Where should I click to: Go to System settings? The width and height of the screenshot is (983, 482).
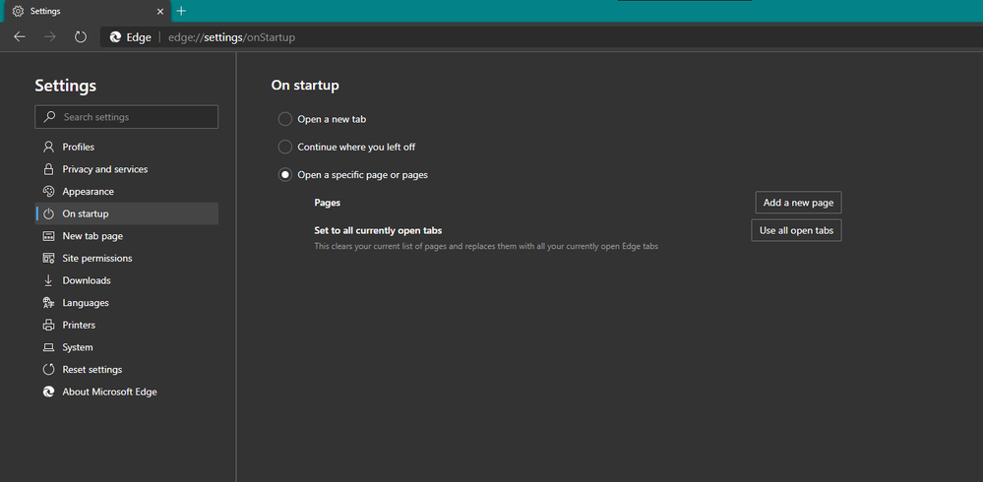click(127, 347)
